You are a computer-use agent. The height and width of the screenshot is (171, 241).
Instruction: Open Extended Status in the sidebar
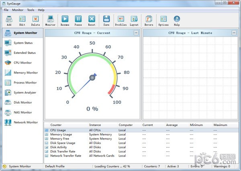[x=23, y=53]
